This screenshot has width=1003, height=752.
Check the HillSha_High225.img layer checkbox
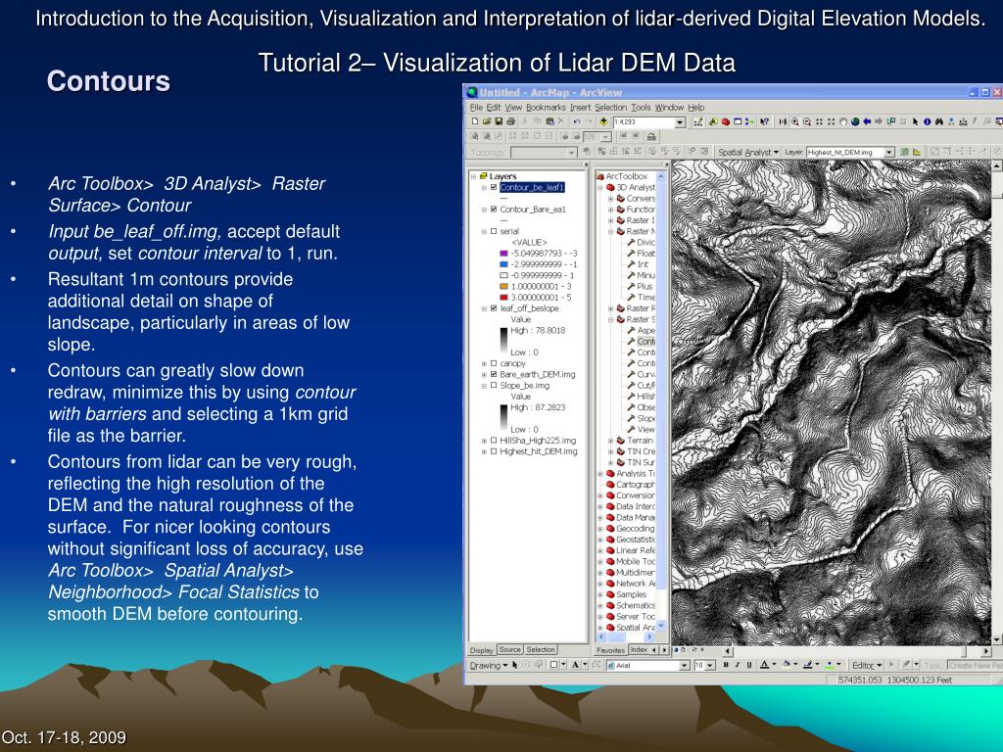(x=494, y=441)
